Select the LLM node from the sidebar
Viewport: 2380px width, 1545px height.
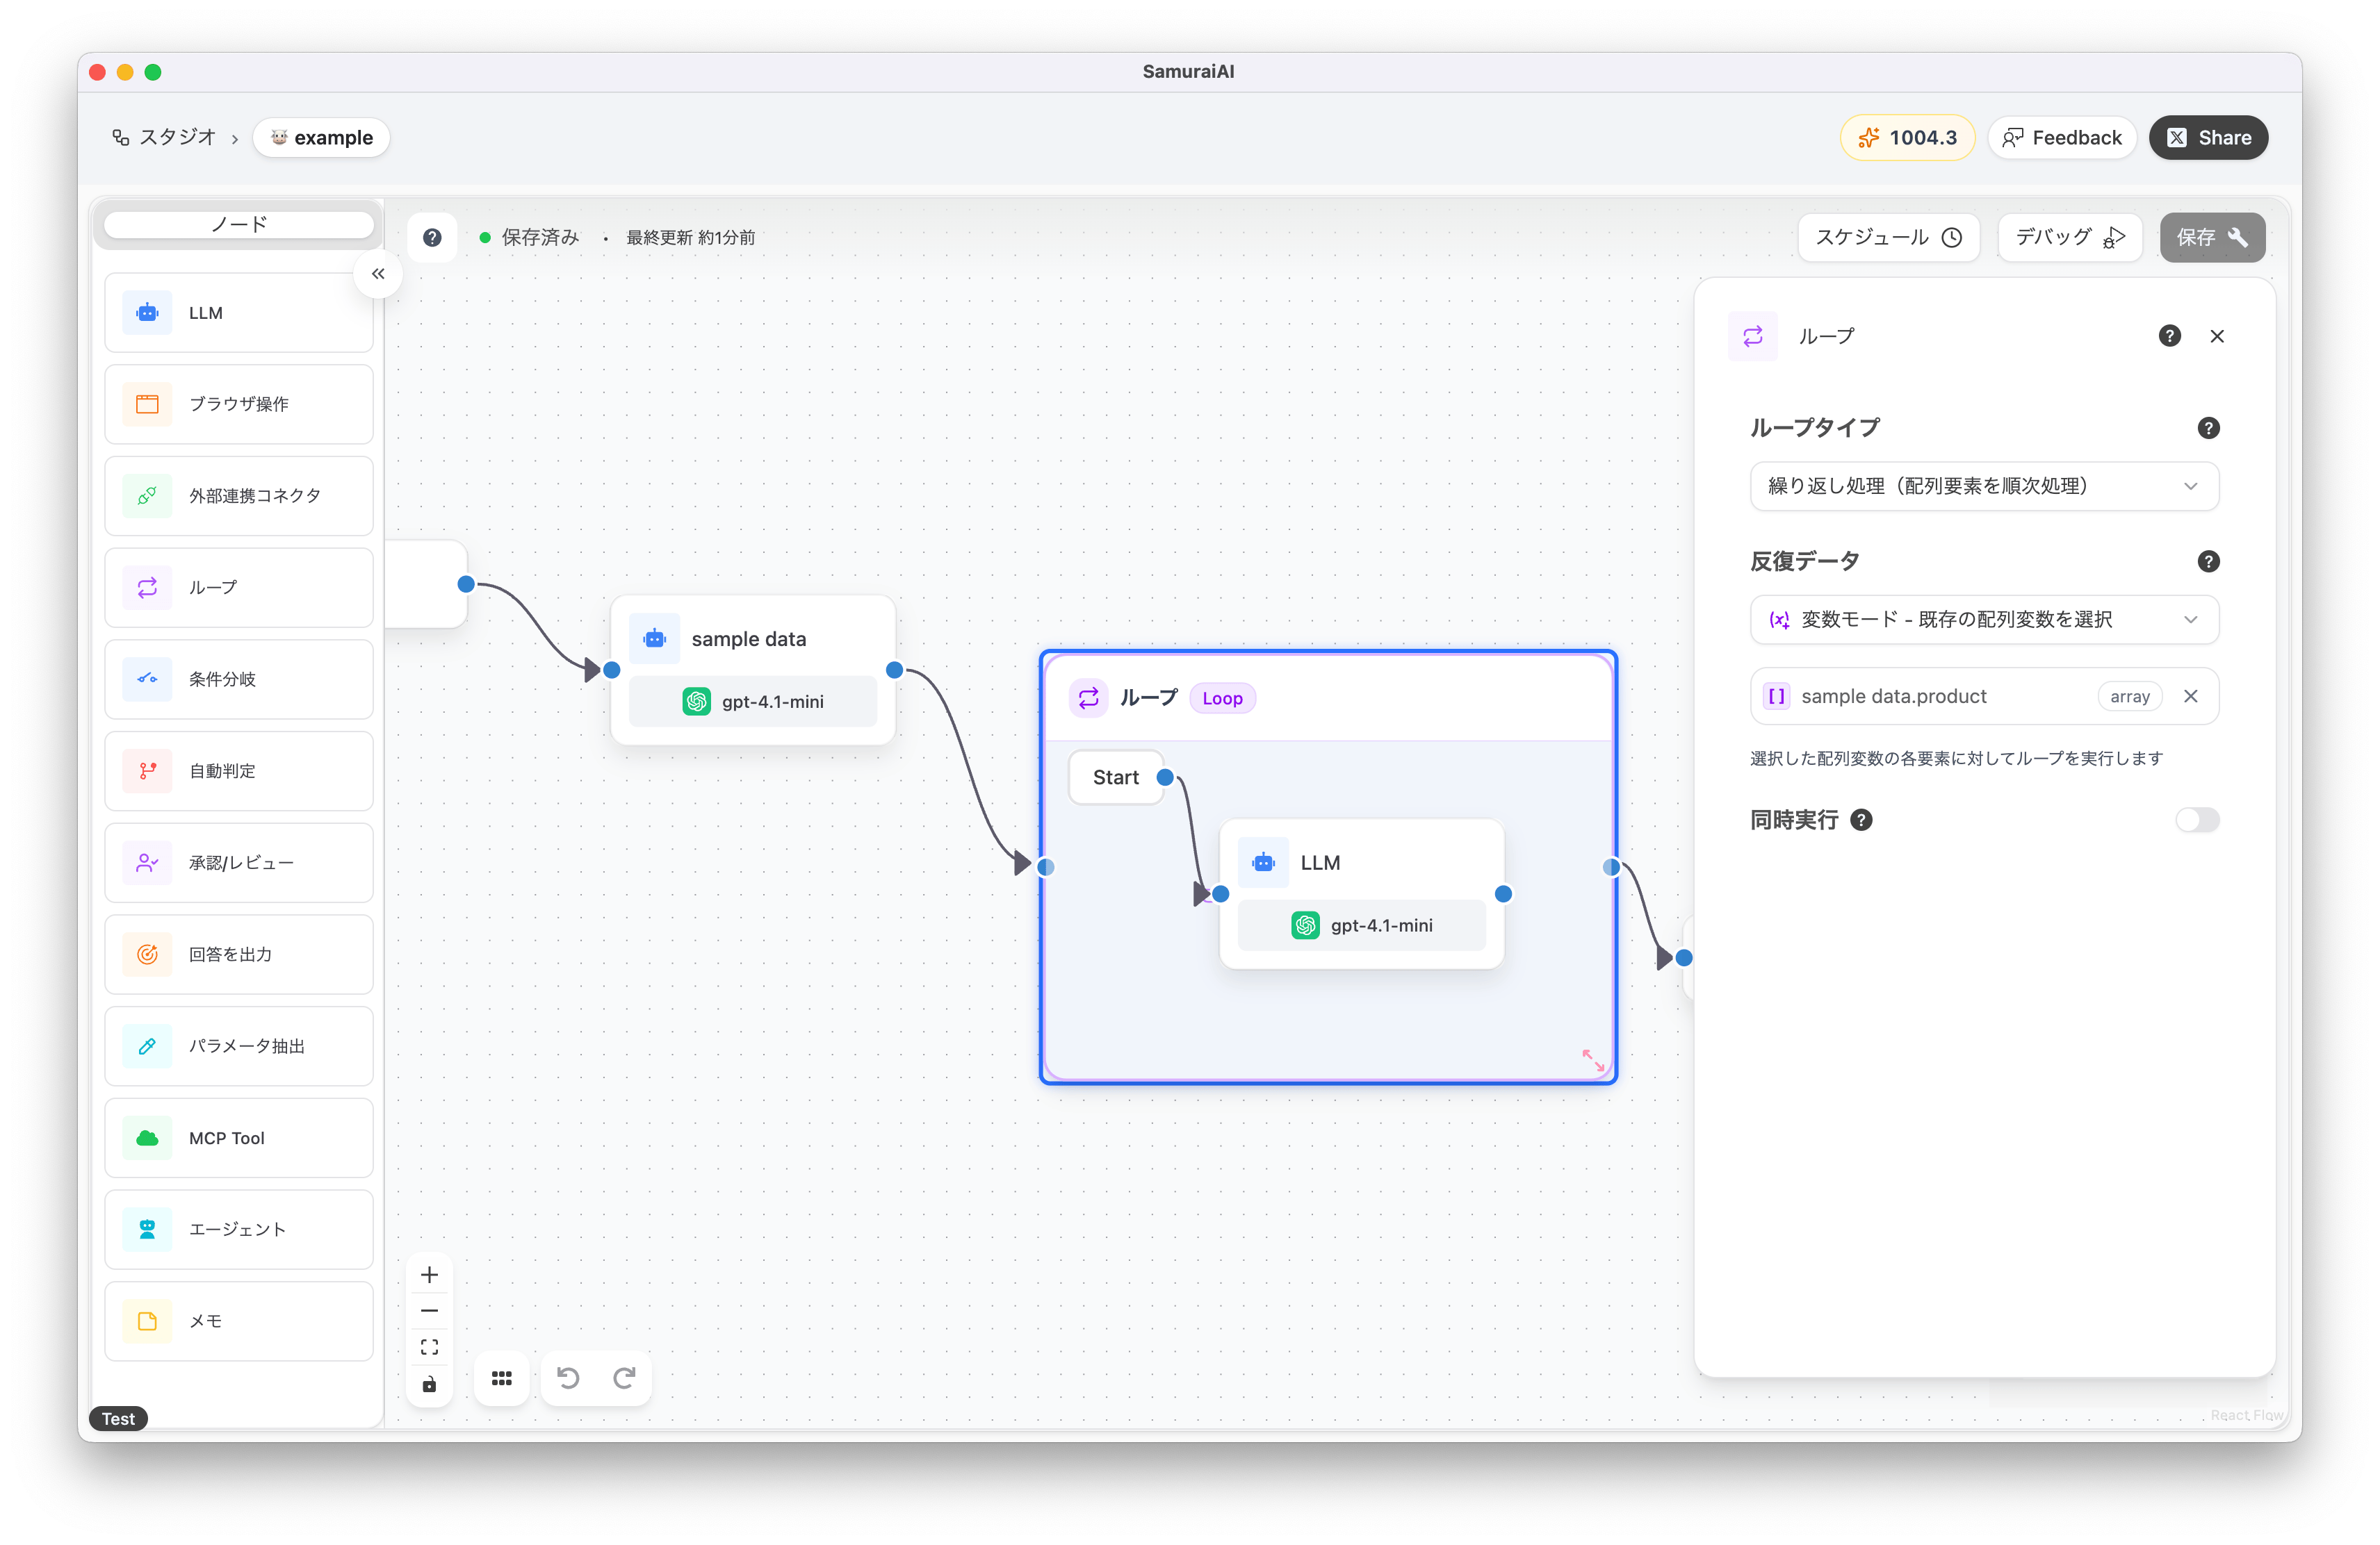pyautogui.click(x=238, y=313)
